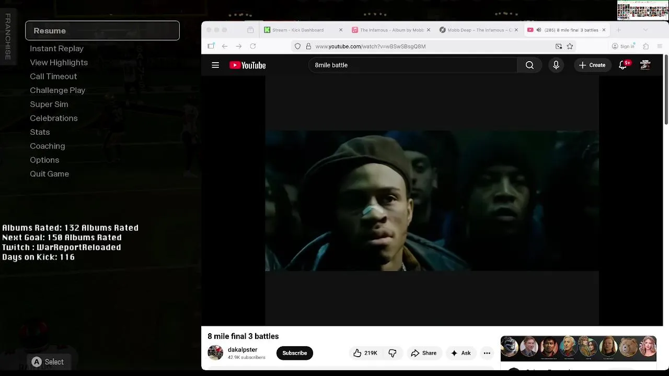Show site info via the padlock icon

[308, 46]
